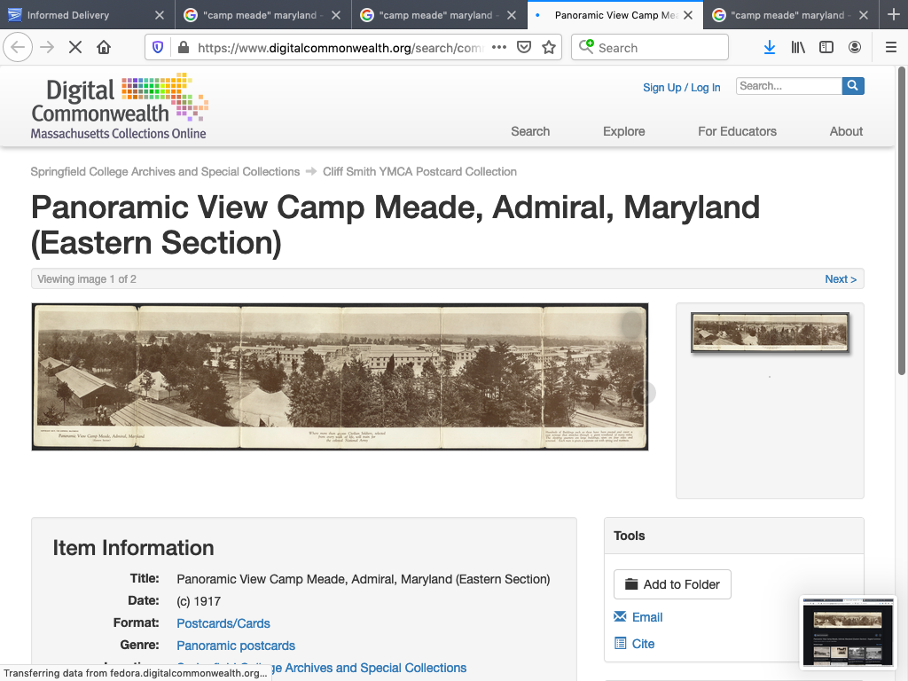Click the Digital Commonwealth search input field
908x681 pixels.
click(787, 86)
